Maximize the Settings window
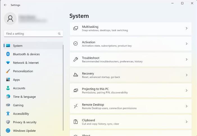The image size is (197, 136). pos(182,3)
